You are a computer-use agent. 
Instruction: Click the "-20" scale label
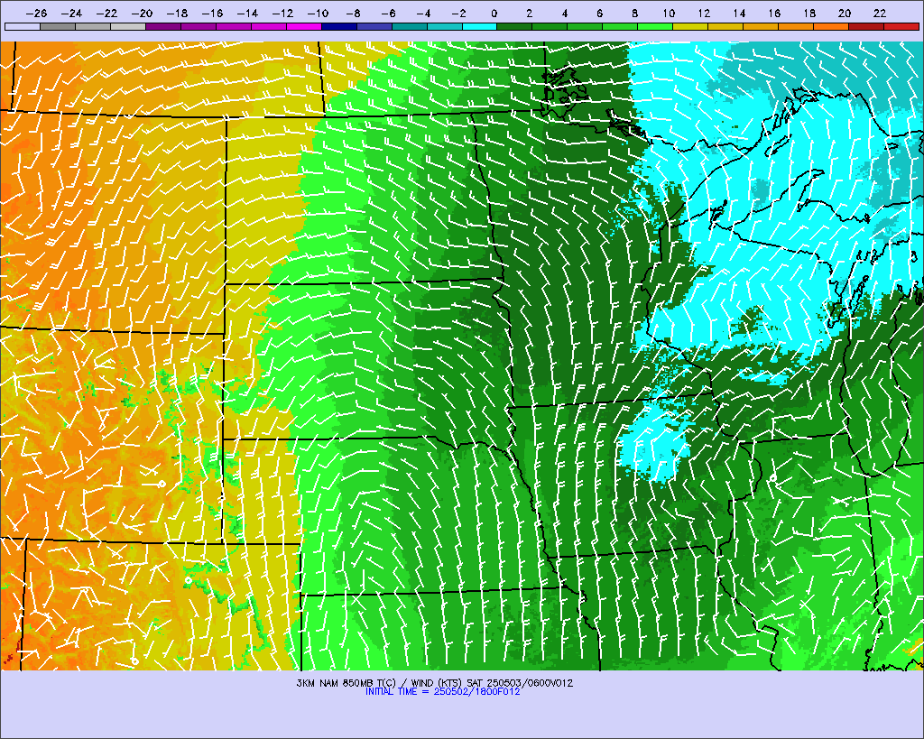pyautogui.click(x=142, y=13)
